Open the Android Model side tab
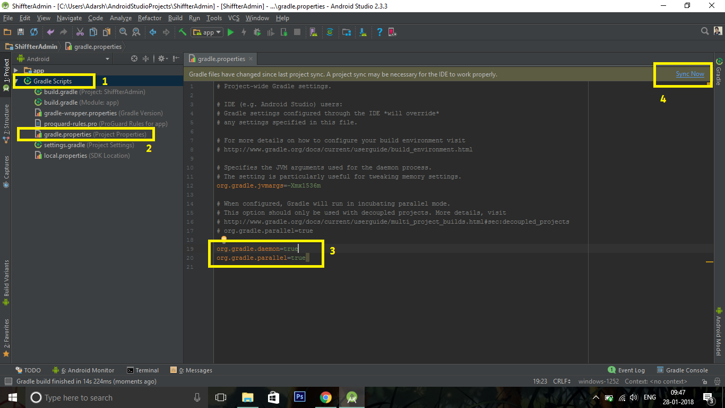The height and width of the screenshot is (408, 725). (719, 332)
